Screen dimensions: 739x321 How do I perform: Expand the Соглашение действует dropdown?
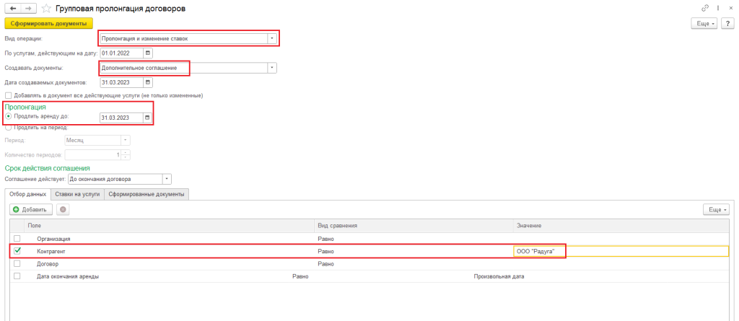click(167, 179)
